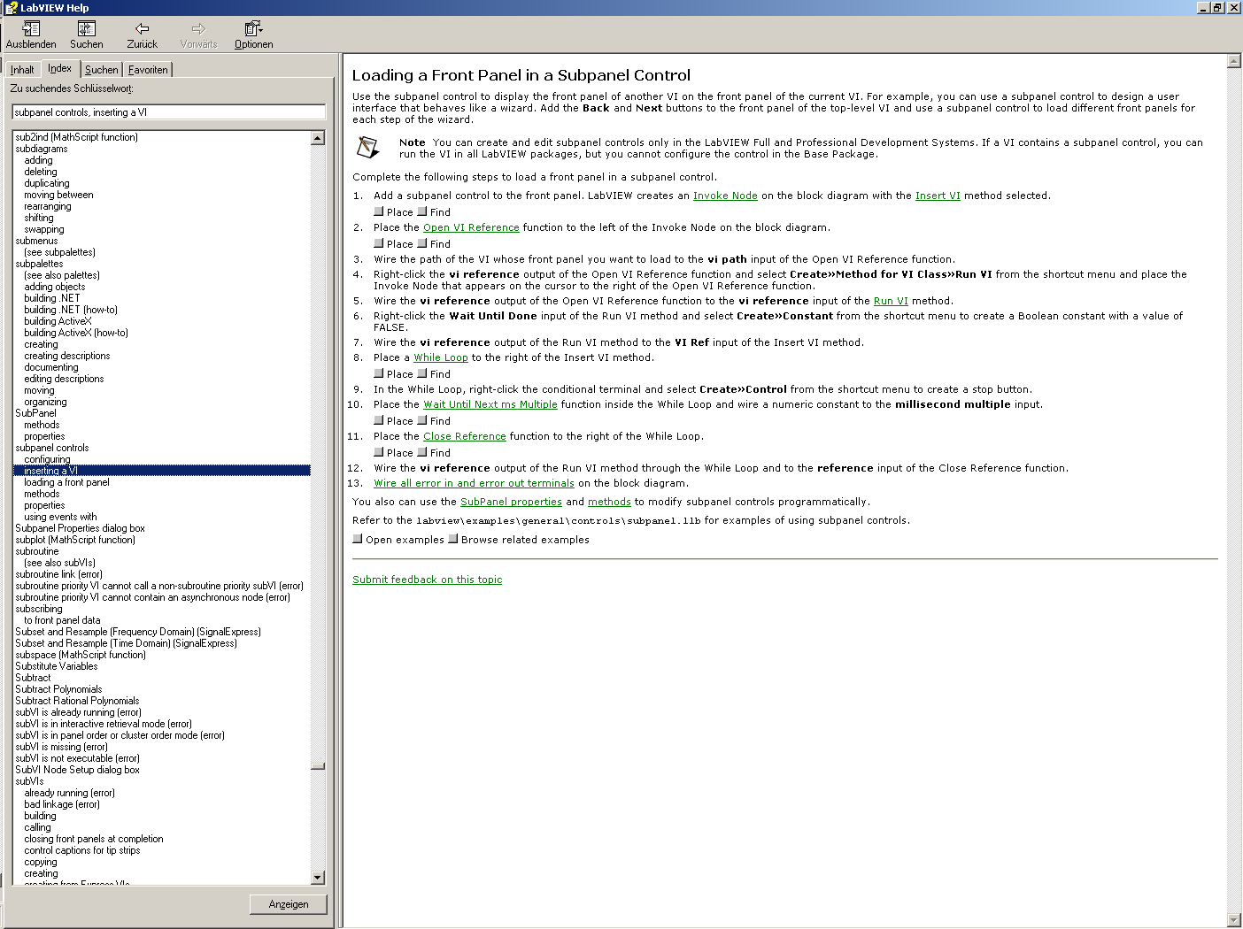Open the Optionen toolbar menu

pyautogui.click(x=253, y=29)
